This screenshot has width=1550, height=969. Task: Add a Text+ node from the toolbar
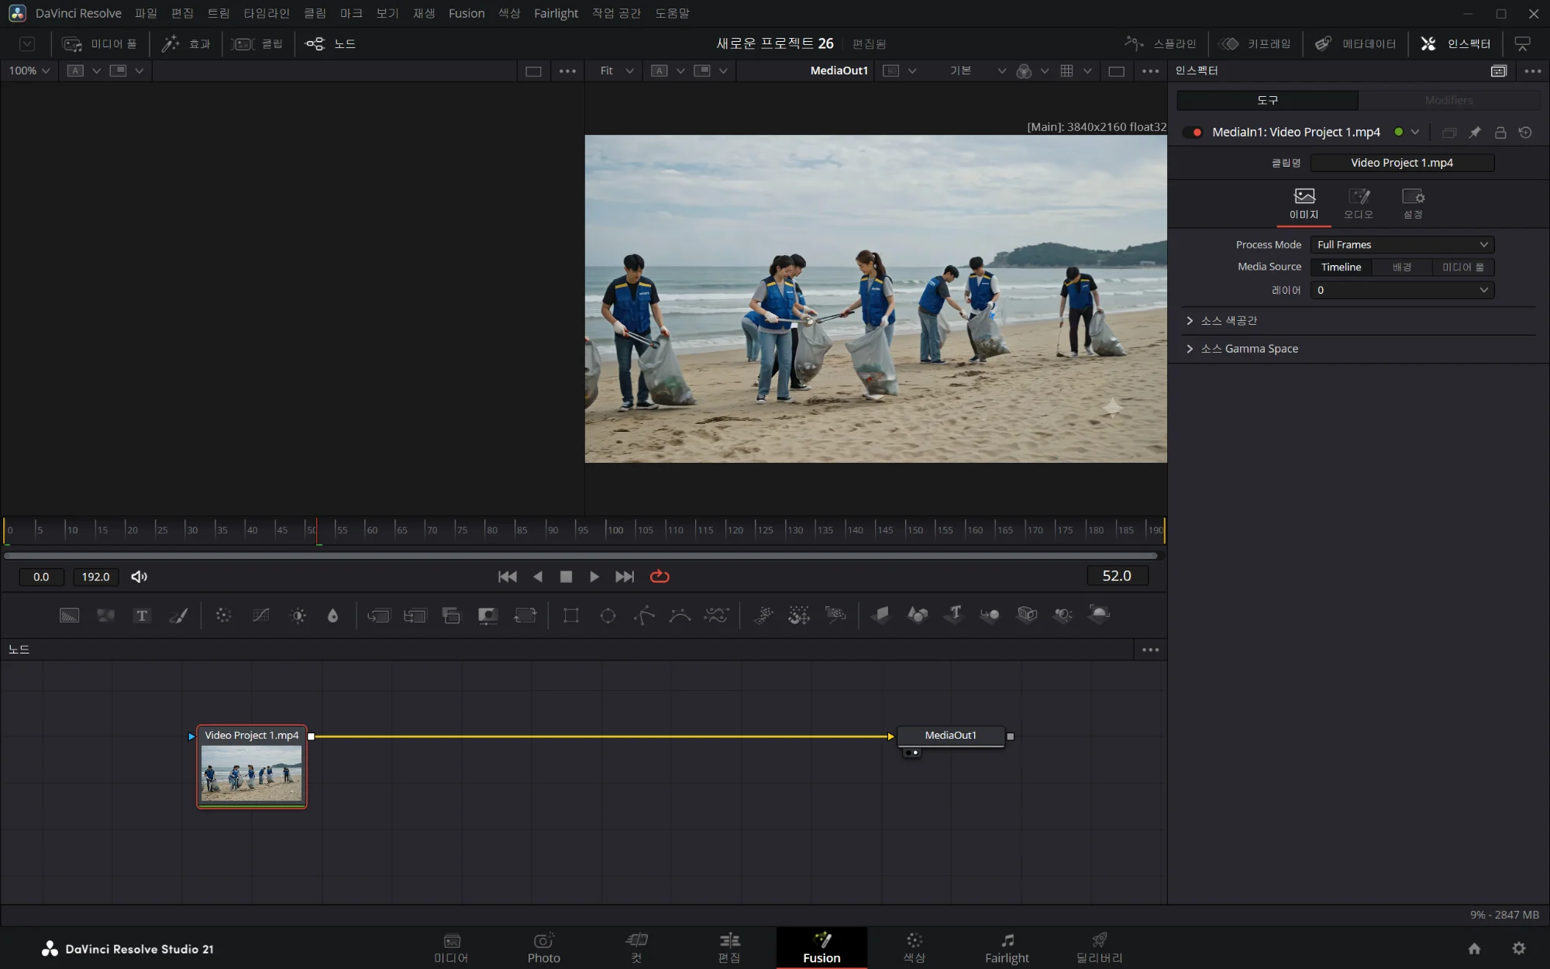[142, 616]
